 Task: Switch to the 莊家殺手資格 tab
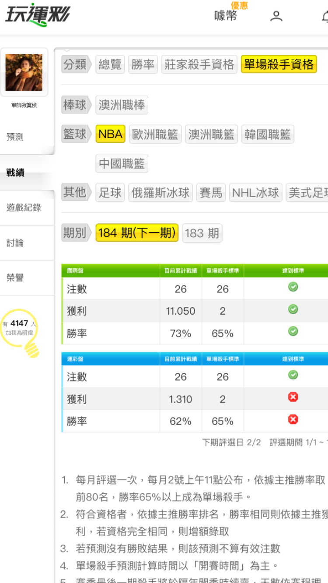(199, 65)
